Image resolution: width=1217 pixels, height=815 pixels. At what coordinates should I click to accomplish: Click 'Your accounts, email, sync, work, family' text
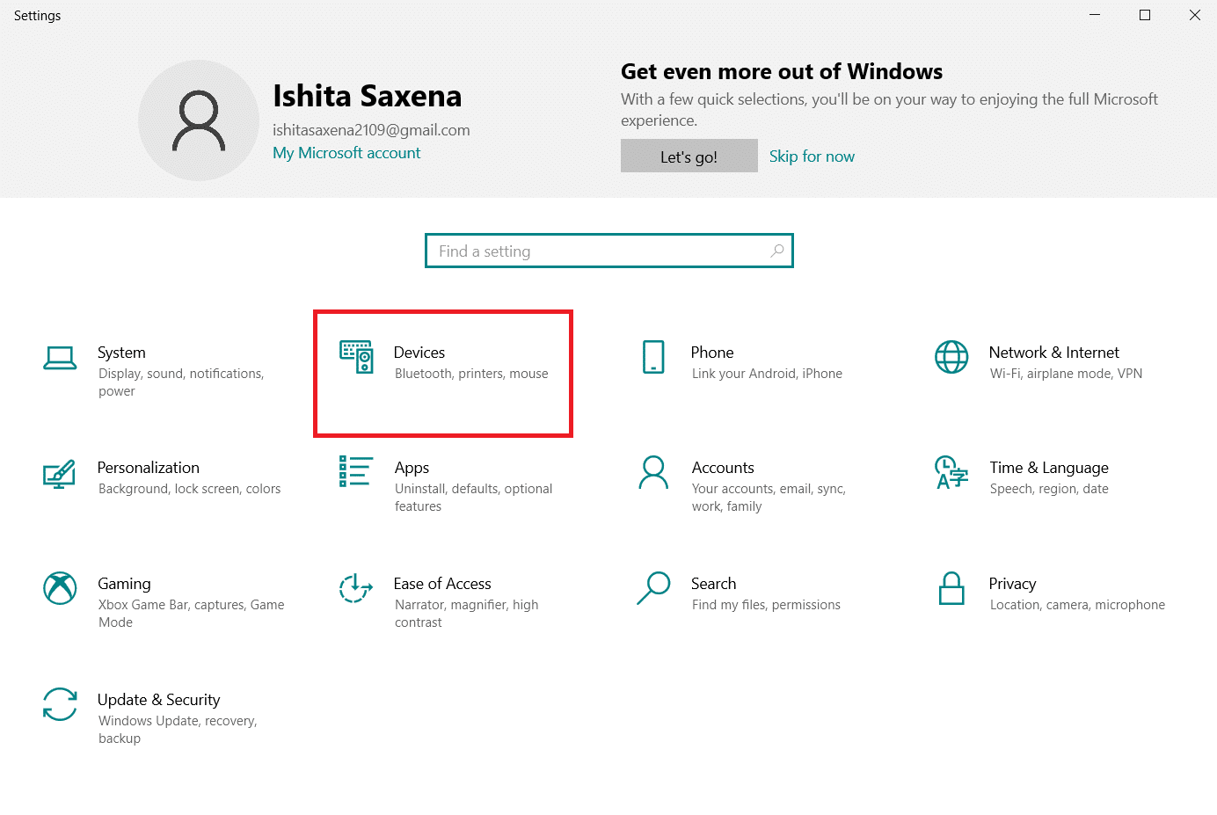(769, 498)
